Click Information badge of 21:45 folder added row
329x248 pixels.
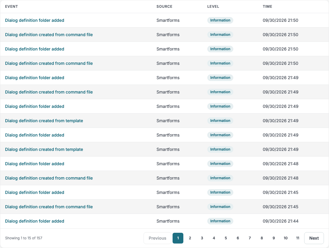click(x=220, y=192)
